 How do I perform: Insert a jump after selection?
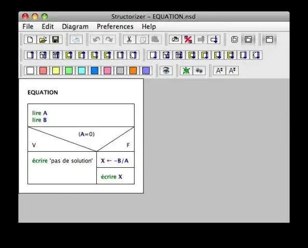point(256,55)
